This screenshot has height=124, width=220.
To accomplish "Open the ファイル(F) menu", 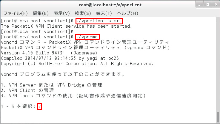I will click(x=15, y=13).
